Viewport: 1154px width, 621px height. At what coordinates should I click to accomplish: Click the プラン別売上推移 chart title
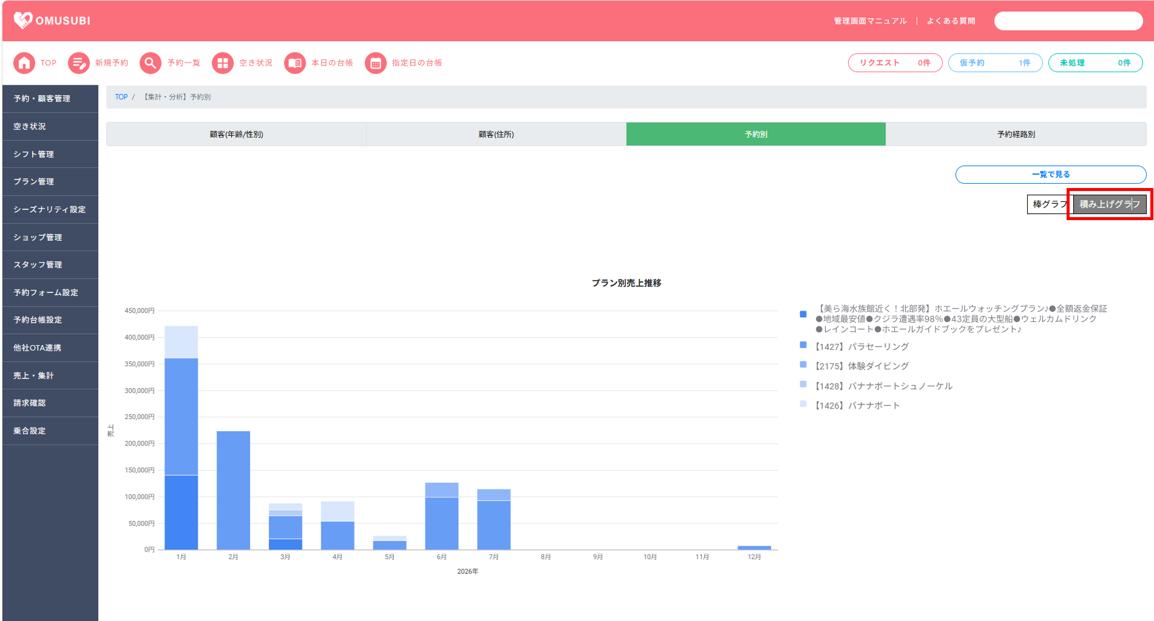coord(626,283)
